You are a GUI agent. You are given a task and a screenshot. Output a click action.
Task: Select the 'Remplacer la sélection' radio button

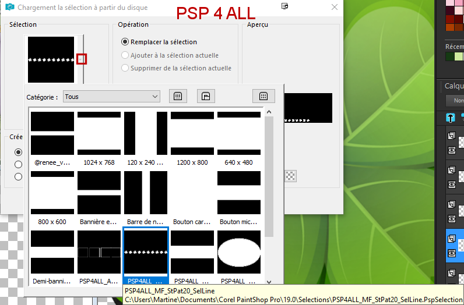(125, 42)
